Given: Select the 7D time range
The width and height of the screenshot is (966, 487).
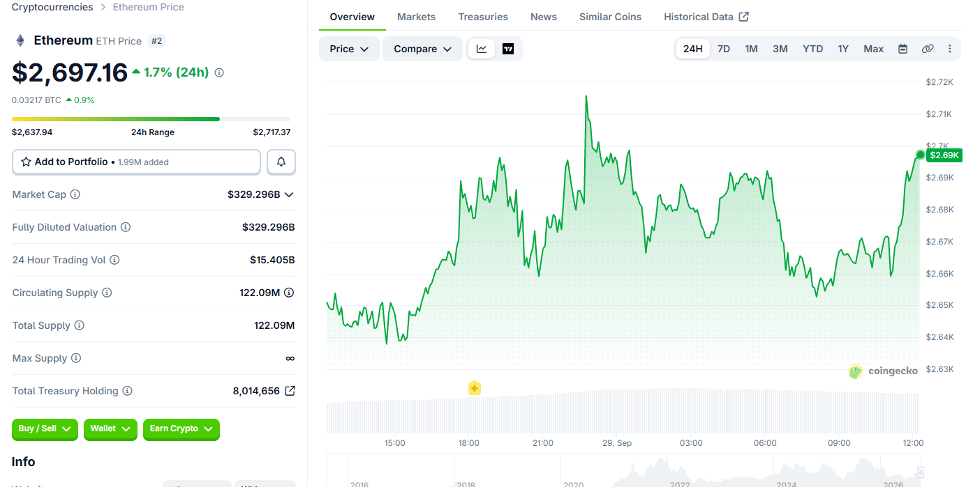Looking at the screenshot, I should click(724, 49).
